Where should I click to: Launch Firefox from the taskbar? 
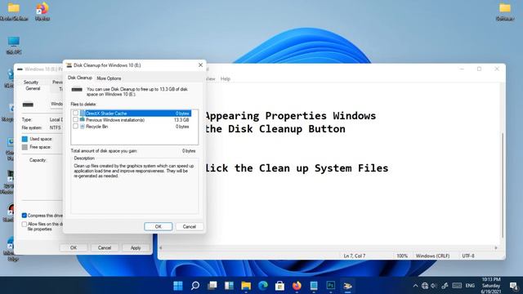[x=297, y=286]
